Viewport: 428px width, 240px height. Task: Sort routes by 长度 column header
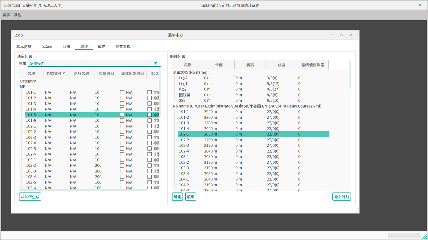[219, 65]
